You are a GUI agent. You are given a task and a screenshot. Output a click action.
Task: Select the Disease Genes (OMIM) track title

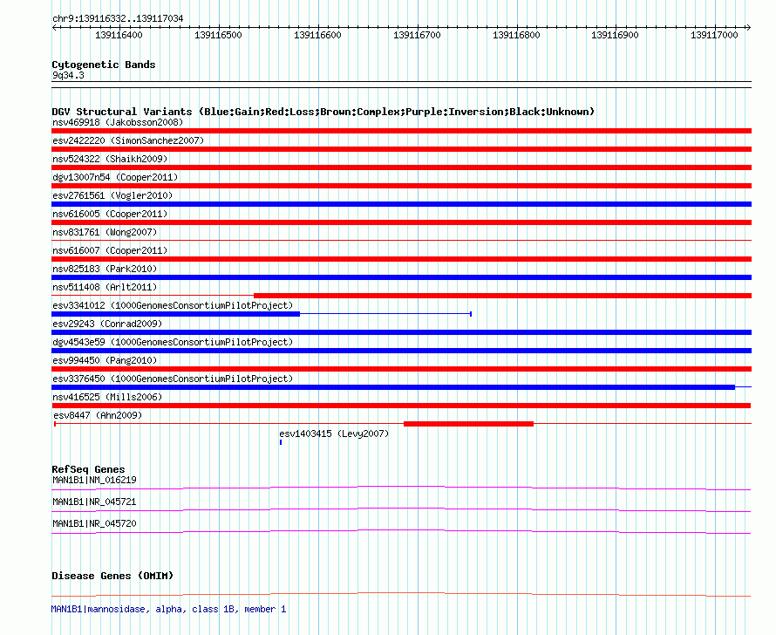pos(112,576)
